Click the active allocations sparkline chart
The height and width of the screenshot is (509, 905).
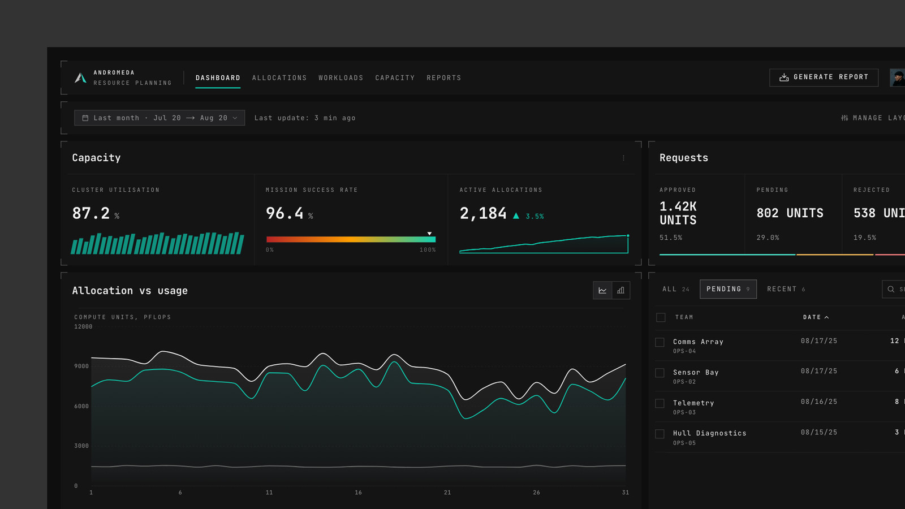[x=544, y=244]
